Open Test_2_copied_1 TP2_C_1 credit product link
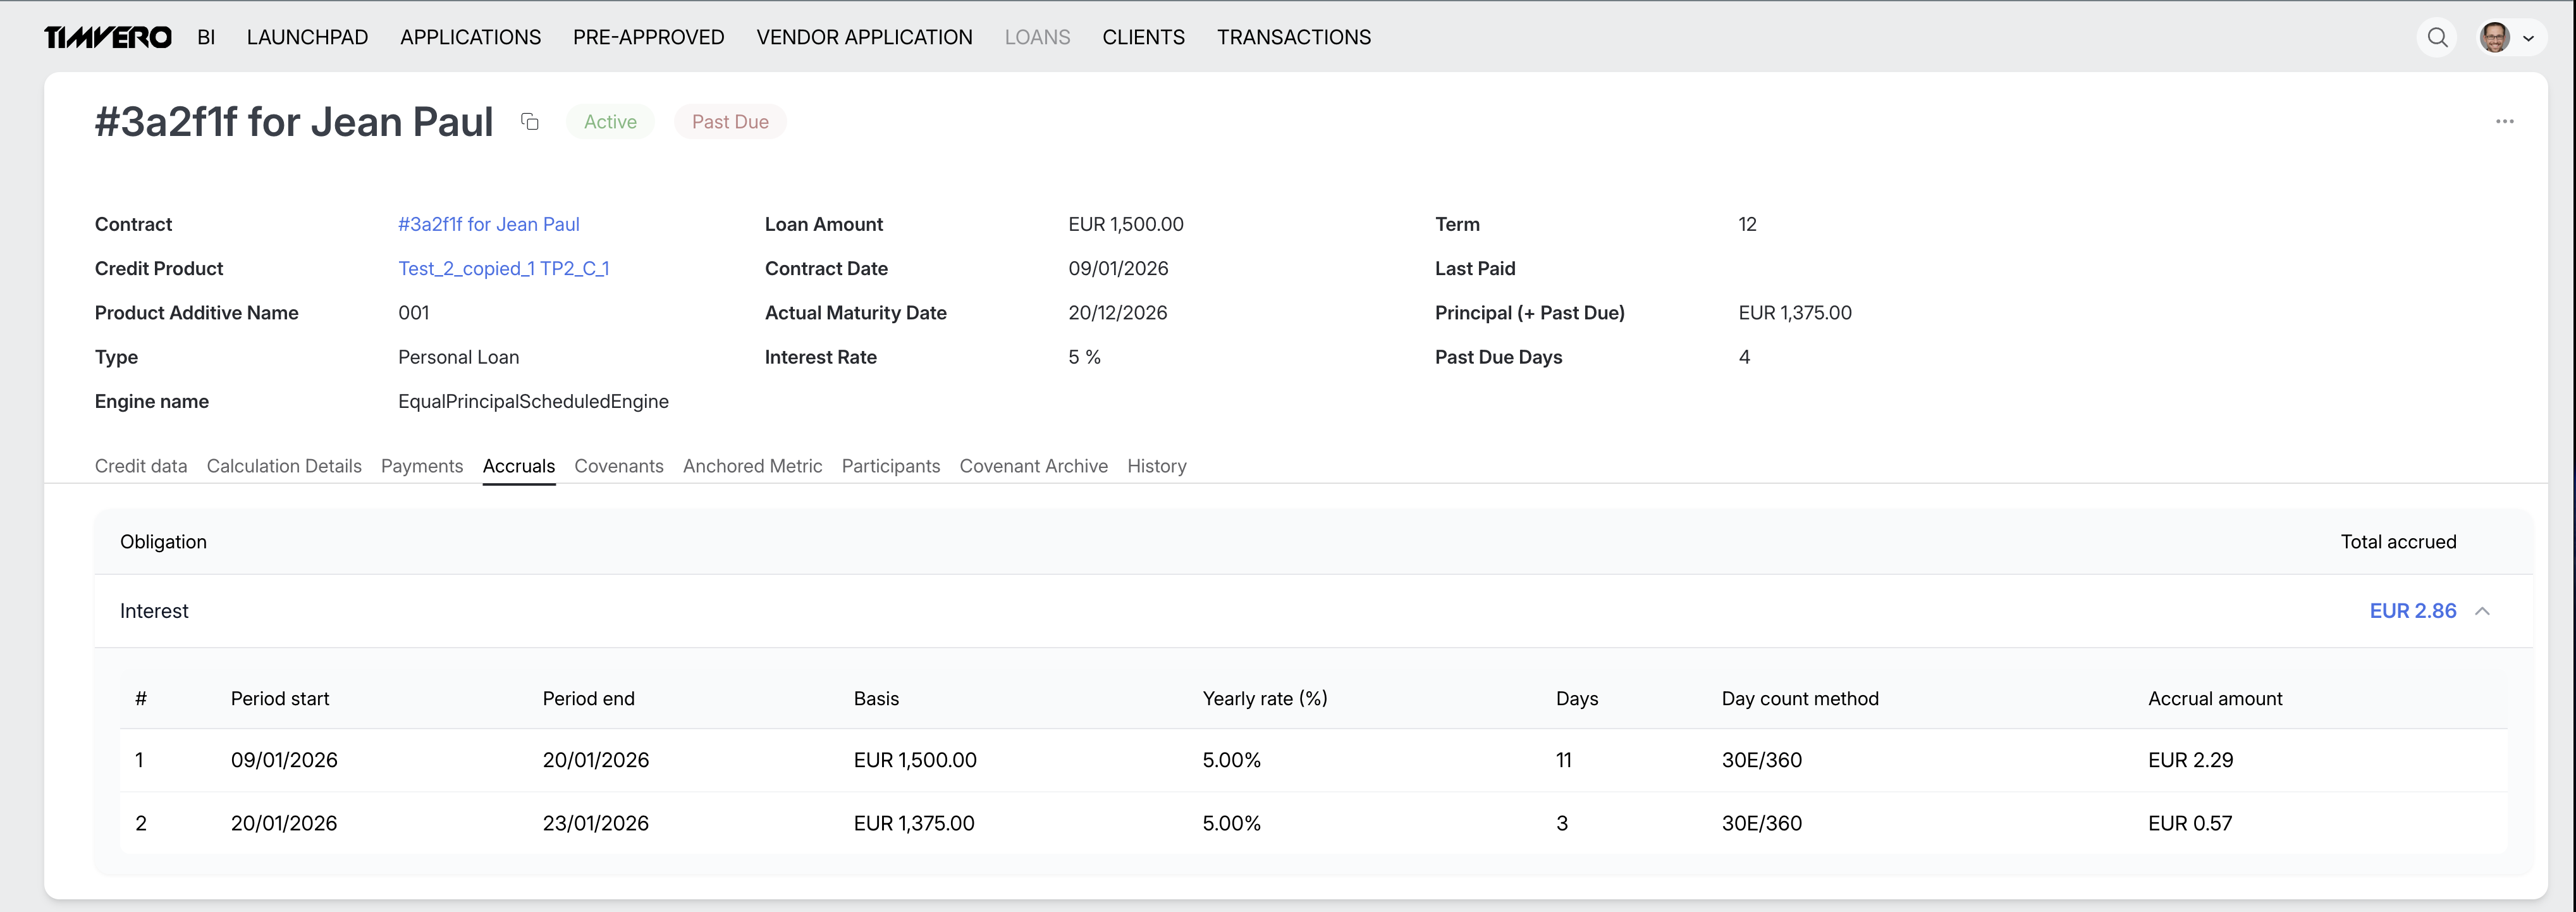The height and width of the screenshot is (912, 2576). 503,268
